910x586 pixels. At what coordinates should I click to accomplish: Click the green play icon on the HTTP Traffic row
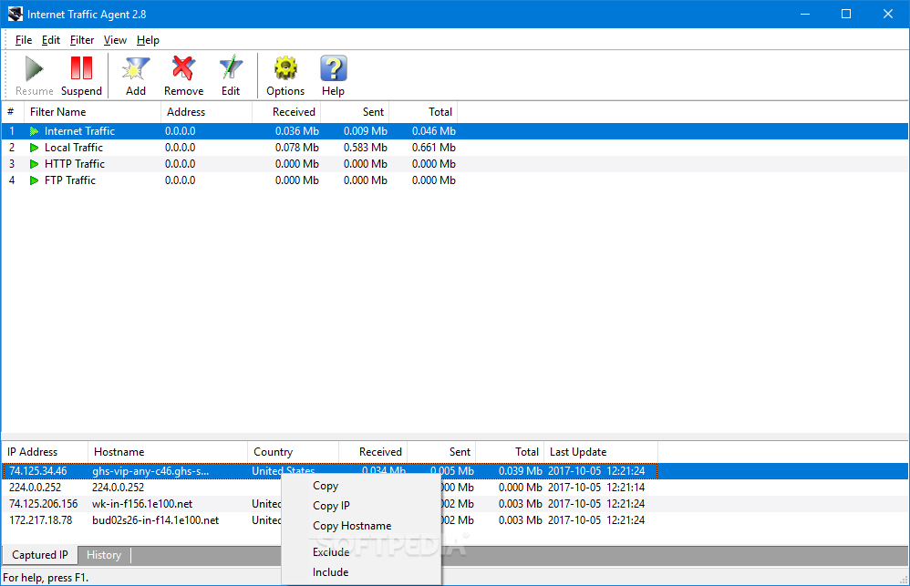[35, 164]
